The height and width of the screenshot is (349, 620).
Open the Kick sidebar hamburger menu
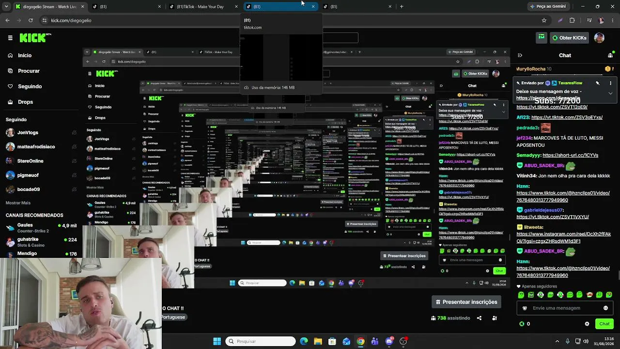(x=10, y=38)
